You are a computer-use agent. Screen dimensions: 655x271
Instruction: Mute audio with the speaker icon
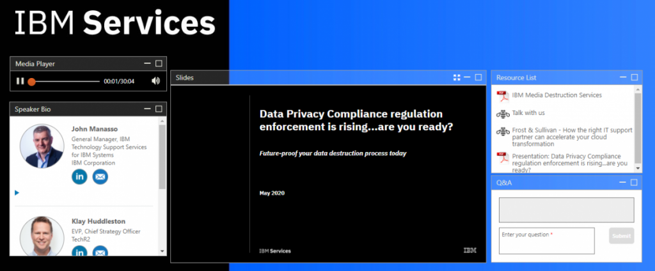pyautogui.click(x=156, y=81)
